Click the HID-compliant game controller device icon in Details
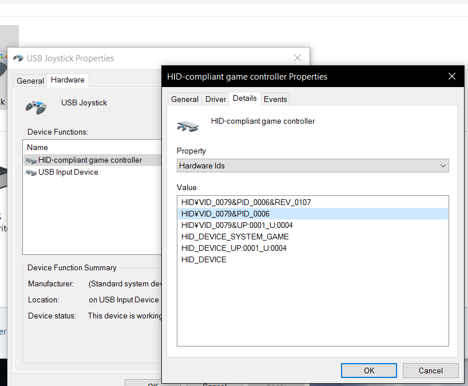The height and width of the screenshot is (386, 468). pos(188,127)
